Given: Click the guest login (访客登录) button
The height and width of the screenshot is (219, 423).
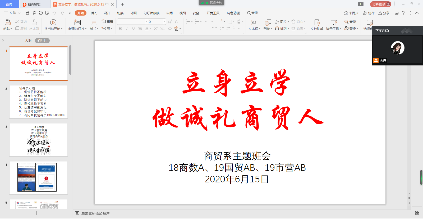Looking at the screenshot, I should (380, 4).
